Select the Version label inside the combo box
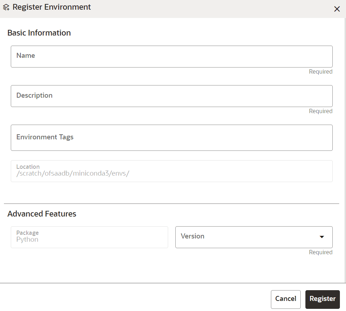The height and width of the screenshot is (311, 346). tap(193, 236)
